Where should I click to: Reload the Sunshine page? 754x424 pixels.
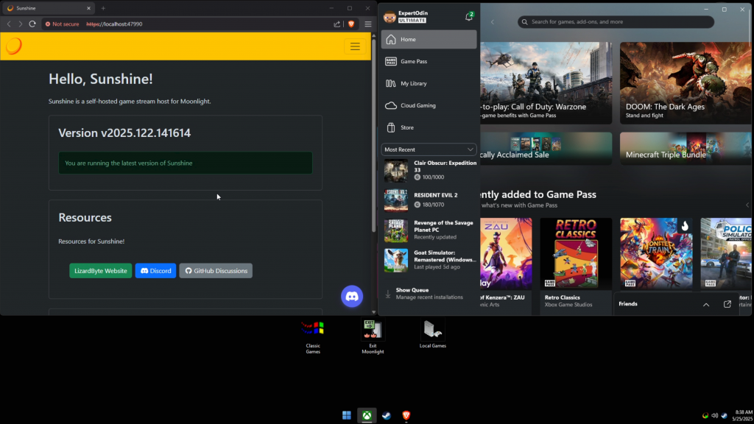(x=32, y=24)
